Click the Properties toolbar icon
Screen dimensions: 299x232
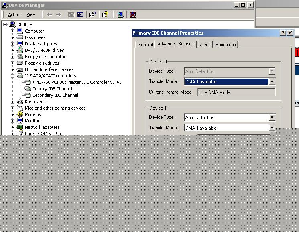(93, 14)
